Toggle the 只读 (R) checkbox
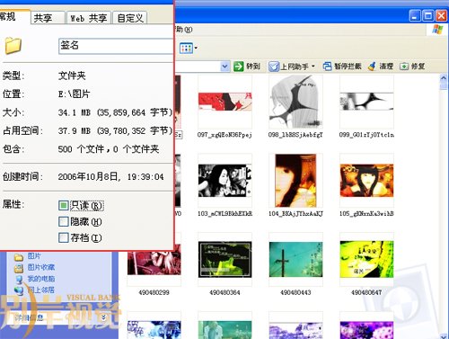Image resolution: width=449 pixels, height=339 pixels. pyautogui.click(x=64, y=206)
